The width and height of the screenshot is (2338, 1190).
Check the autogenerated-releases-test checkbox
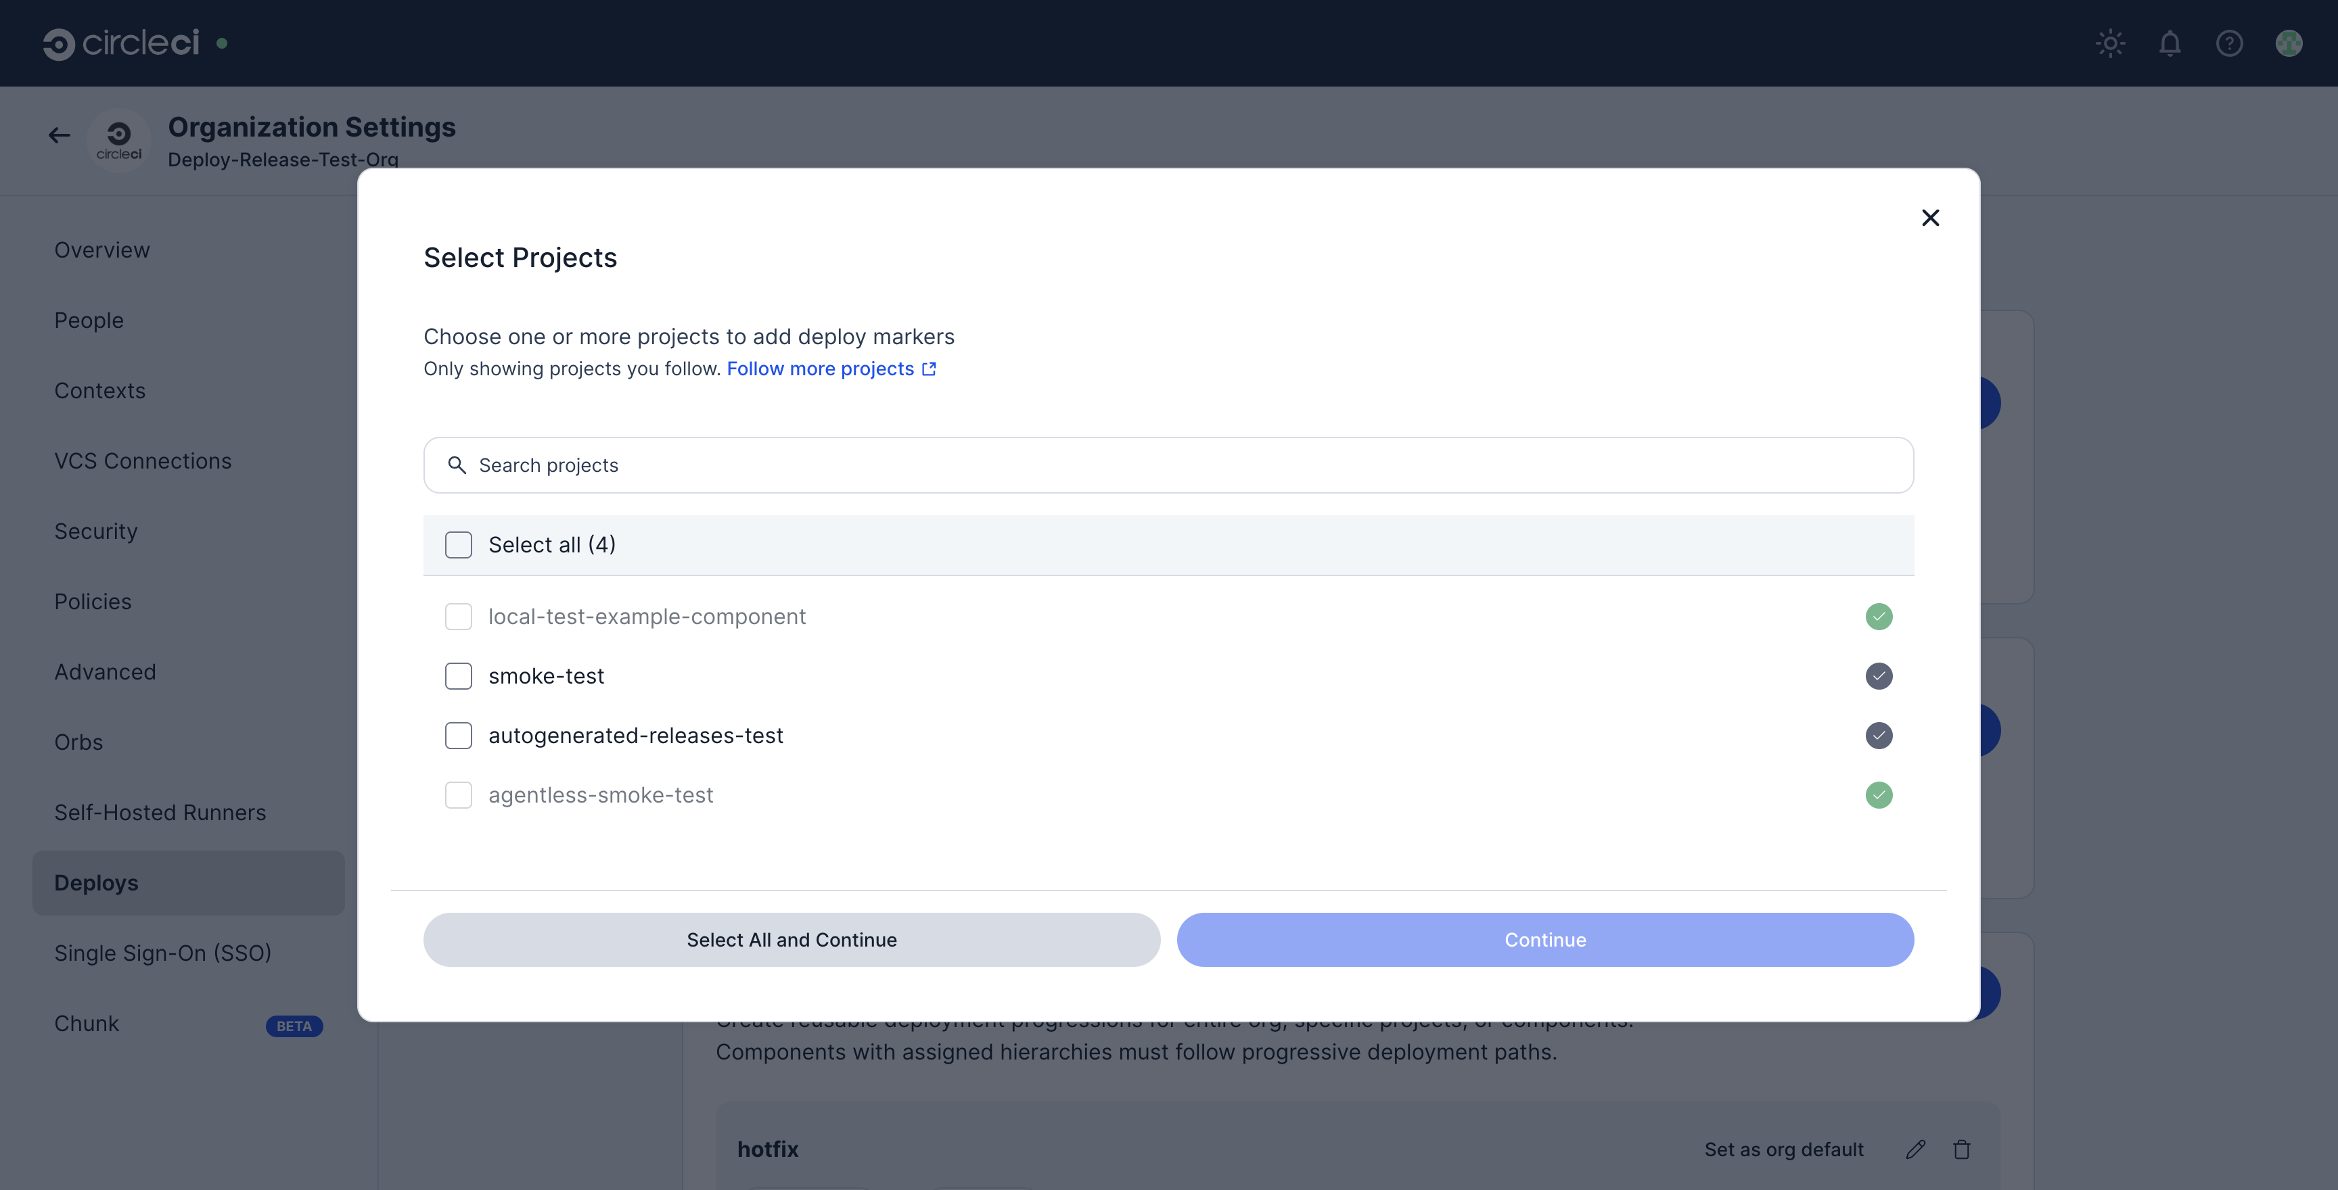click(x=459, y=736)
